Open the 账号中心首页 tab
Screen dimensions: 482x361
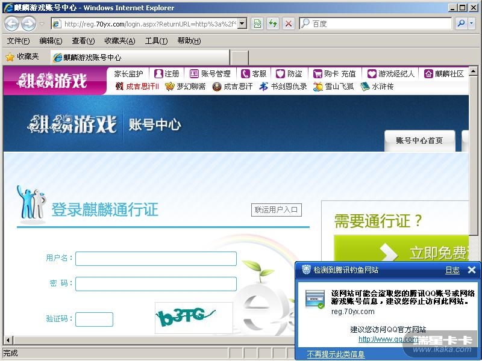tap(419, 141)
